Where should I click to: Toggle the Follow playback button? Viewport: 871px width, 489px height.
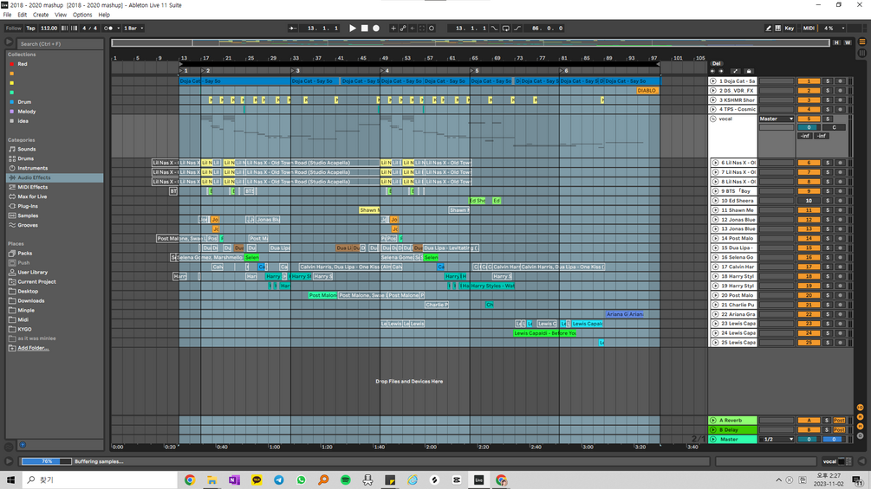tap(13, 29)
